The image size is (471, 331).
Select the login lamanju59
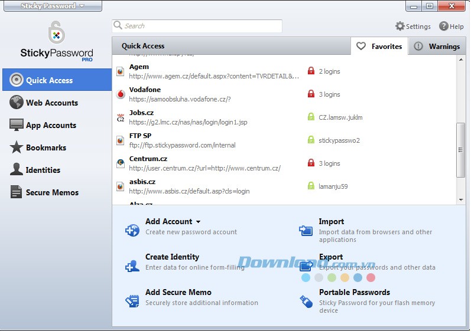coord(333,186)
